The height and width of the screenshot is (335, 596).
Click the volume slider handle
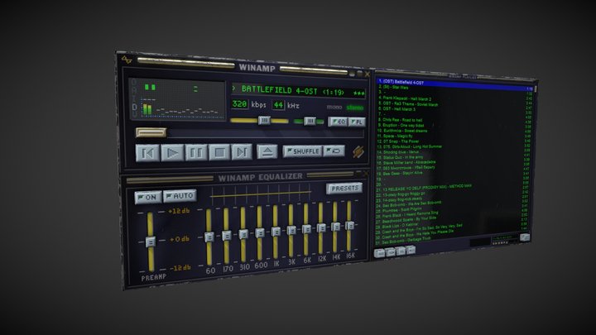264,121
